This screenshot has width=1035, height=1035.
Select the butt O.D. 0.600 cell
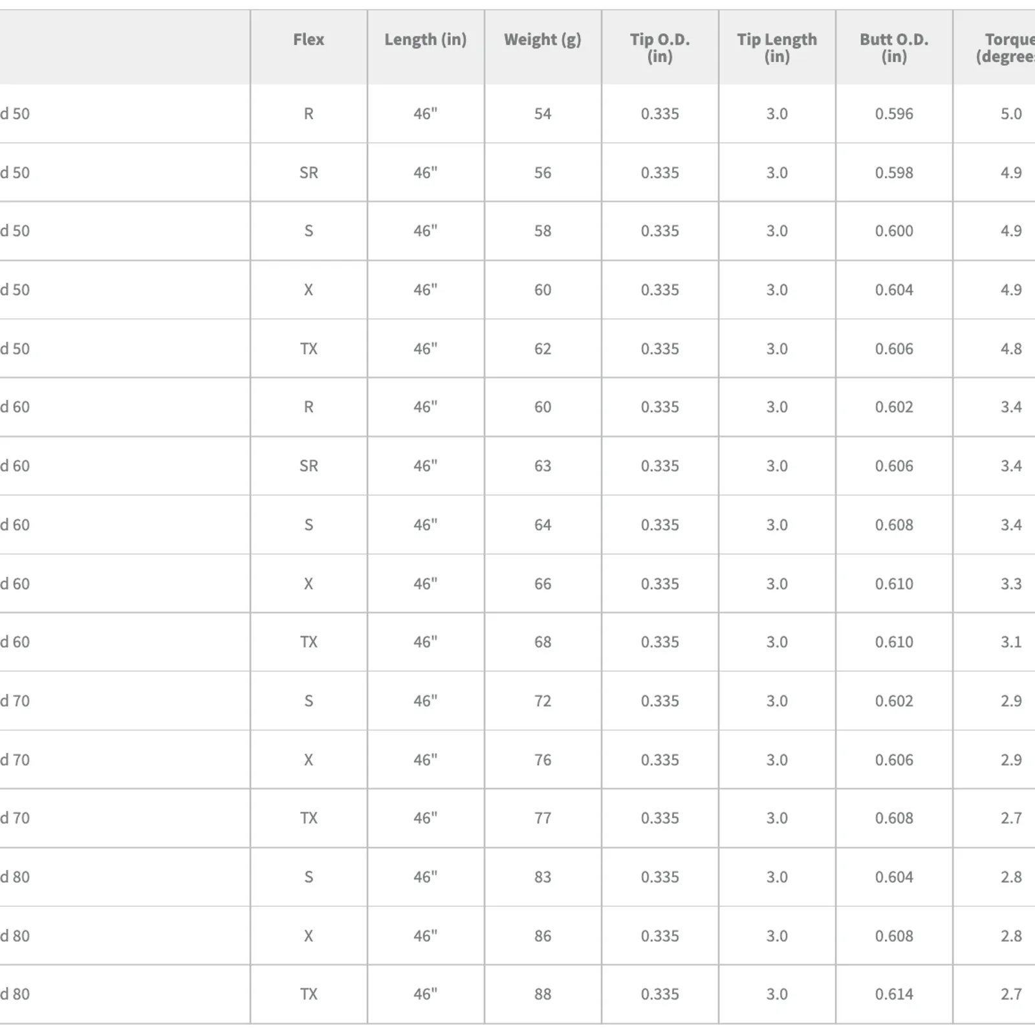(894, 231)
